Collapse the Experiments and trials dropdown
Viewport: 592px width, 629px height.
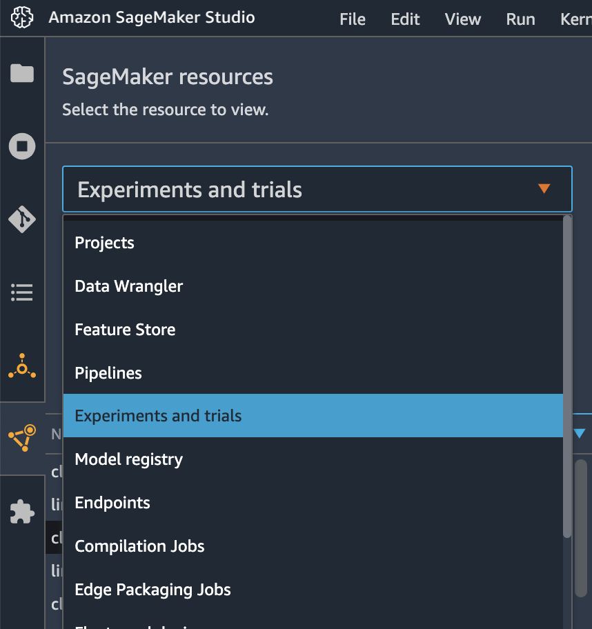(317, 189)
